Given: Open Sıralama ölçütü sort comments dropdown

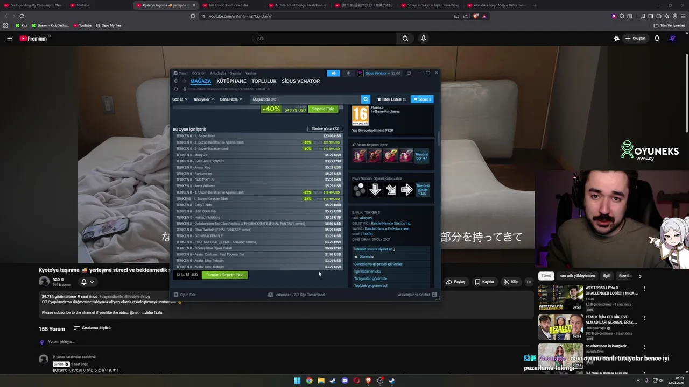Looking at the screenshot, I should pos(93,328).
